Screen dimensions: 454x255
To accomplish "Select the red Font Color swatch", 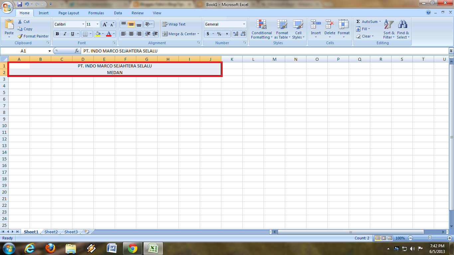I will (x=109, y=34).
